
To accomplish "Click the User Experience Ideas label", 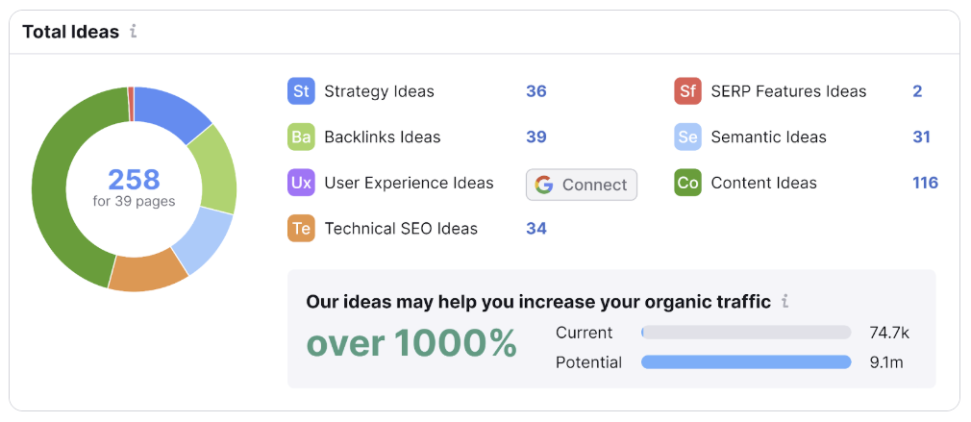I will tap(409, 183).
